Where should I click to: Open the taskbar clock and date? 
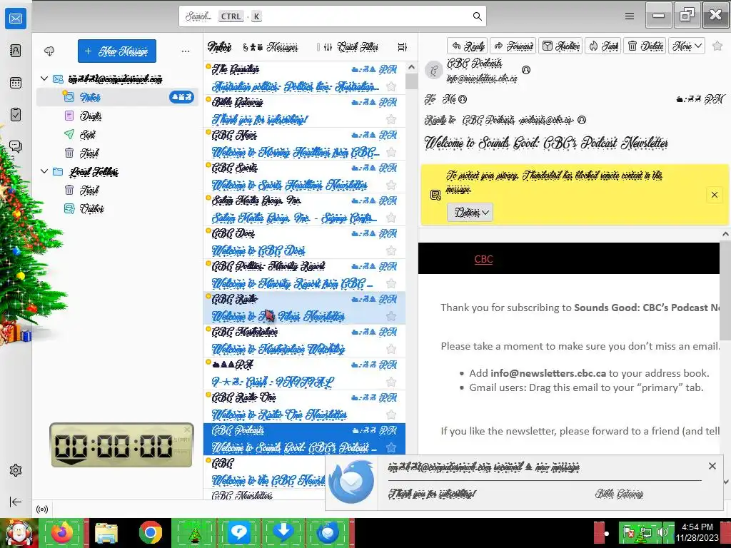point(697,532)
